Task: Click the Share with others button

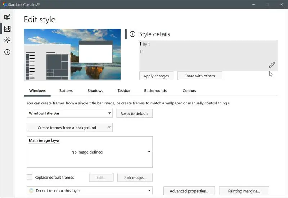Action: tap(199, 76)
